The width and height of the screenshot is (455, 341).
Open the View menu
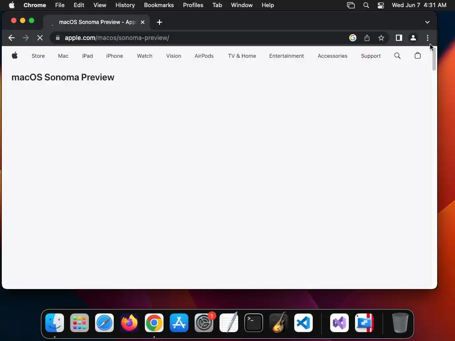[x=100, y=5]
